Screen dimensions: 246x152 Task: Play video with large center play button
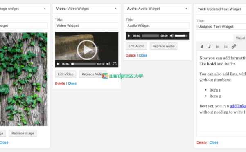click(87, 50)
